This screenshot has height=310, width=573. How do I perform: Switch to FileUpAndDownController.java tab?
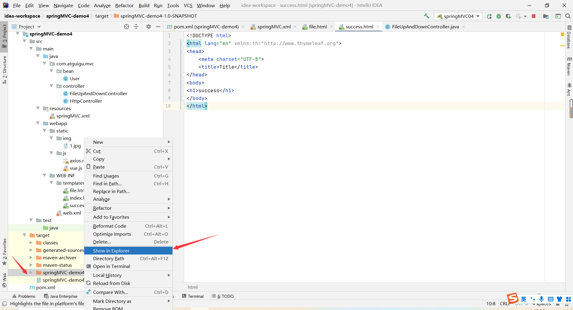425,27
